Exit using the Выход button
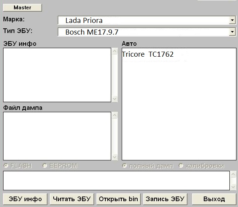The width and height of the screenshot is (238, 207). coord(214,199)
